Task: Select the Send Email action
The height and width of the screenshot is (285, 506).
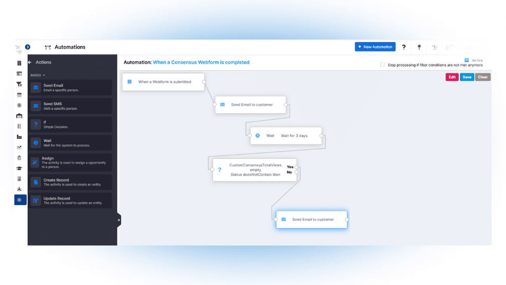Action: (71, 88)
